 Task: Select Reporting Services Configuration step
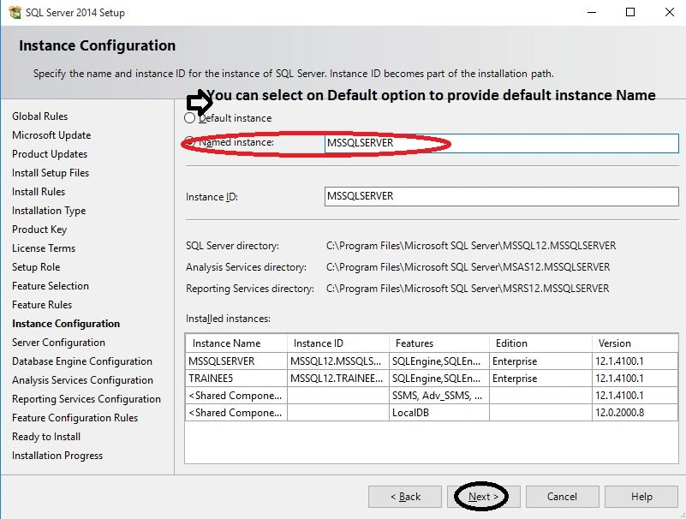point(86,398)
